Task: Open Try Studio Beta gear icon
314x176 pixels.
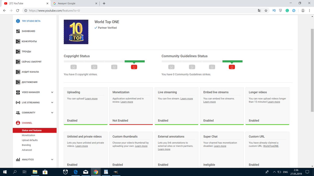Action: (18, 21)
